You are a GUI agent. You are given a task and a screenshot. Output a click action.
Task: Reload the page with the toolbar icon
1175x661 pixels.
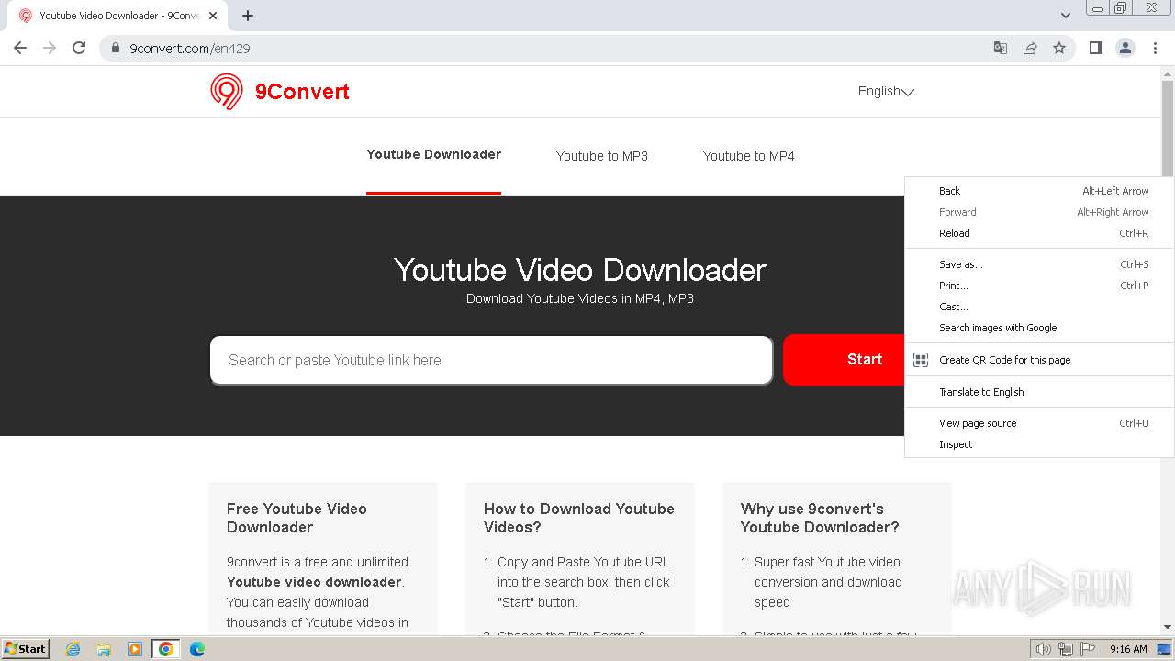coord(79,48)
